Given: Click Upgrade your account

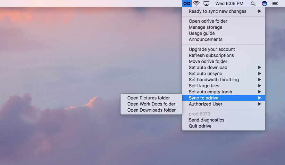Looking at the screenshot, I should (x=212, y=49).
